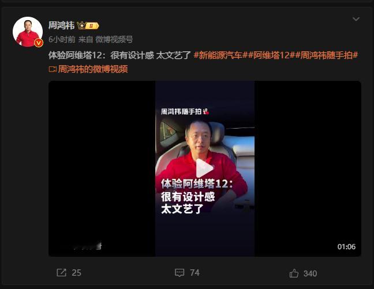Expand the post options chevron menu

pos(356,19)
